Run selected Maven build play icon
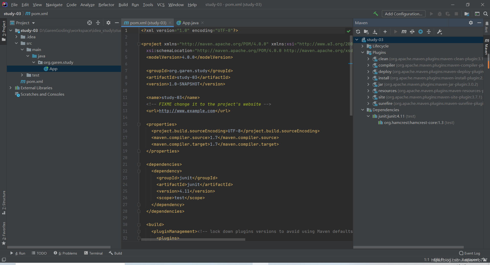 (x=396, y=32)
